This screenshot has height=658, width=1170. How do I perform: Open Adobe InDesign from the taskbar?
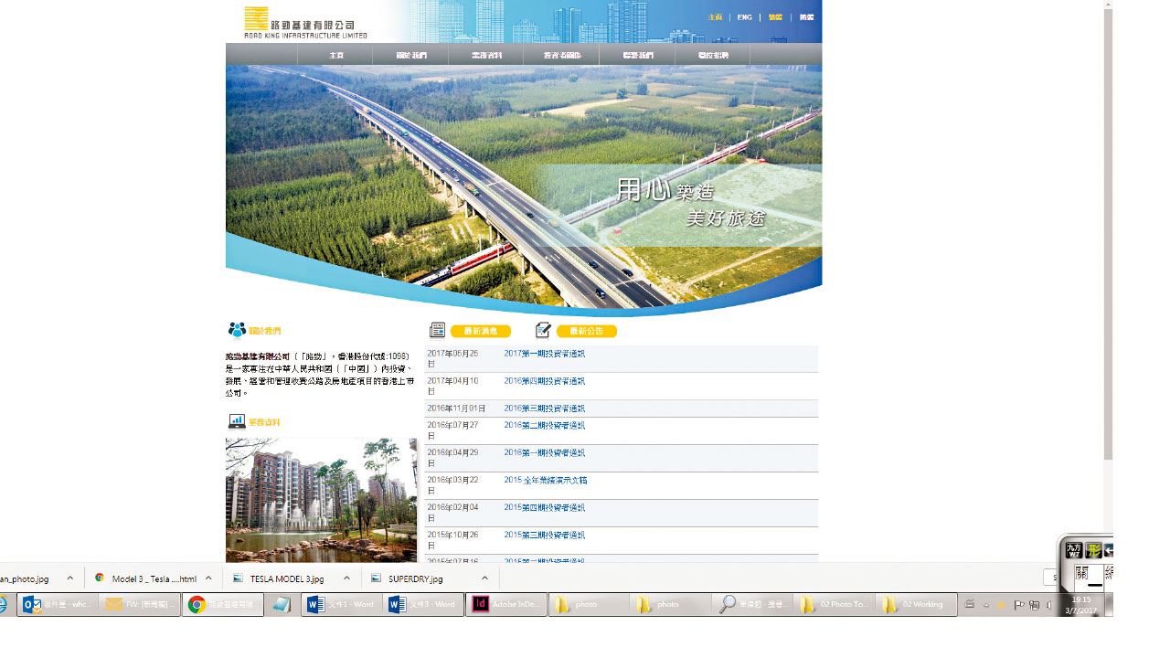point(505,604)
